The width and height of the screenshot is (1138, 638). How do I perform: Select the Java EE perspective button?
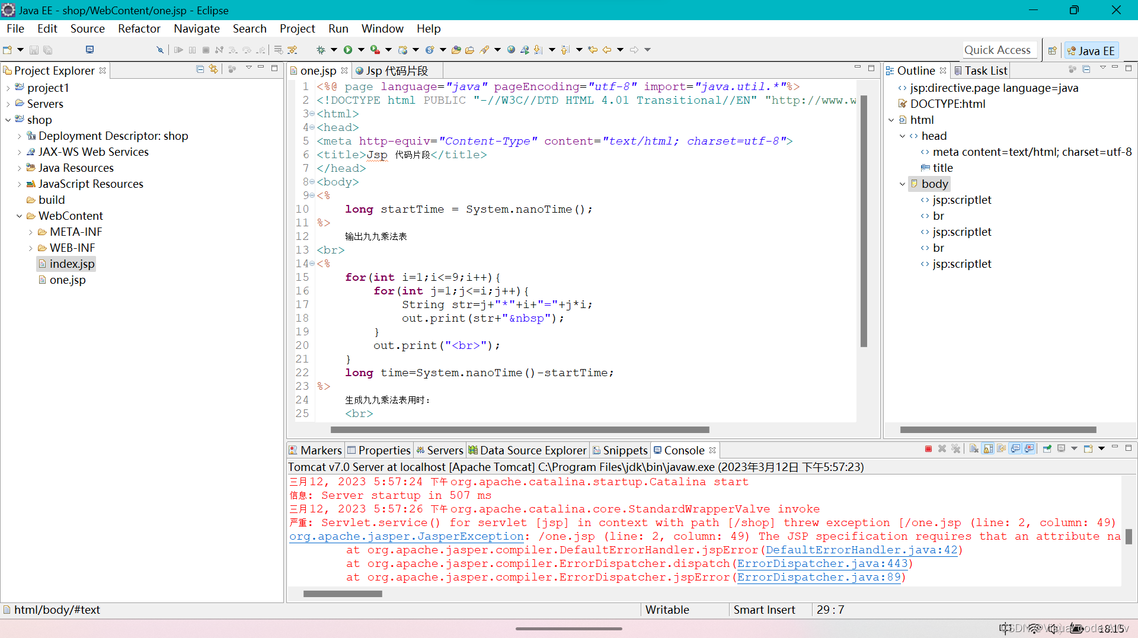point(1091,50)
